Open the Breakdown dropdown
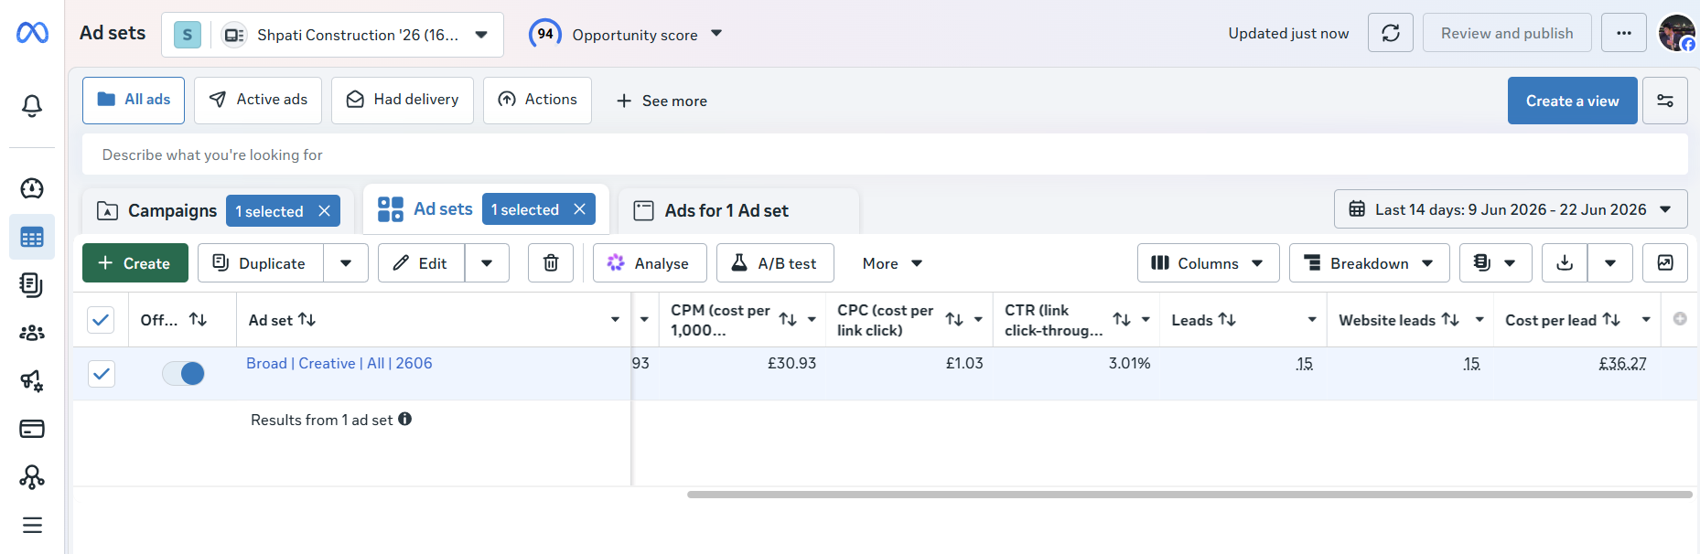 tap(1369, 263)
